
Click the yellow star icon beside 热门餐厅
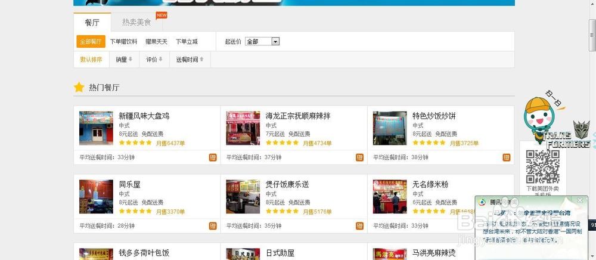point(79,88)
